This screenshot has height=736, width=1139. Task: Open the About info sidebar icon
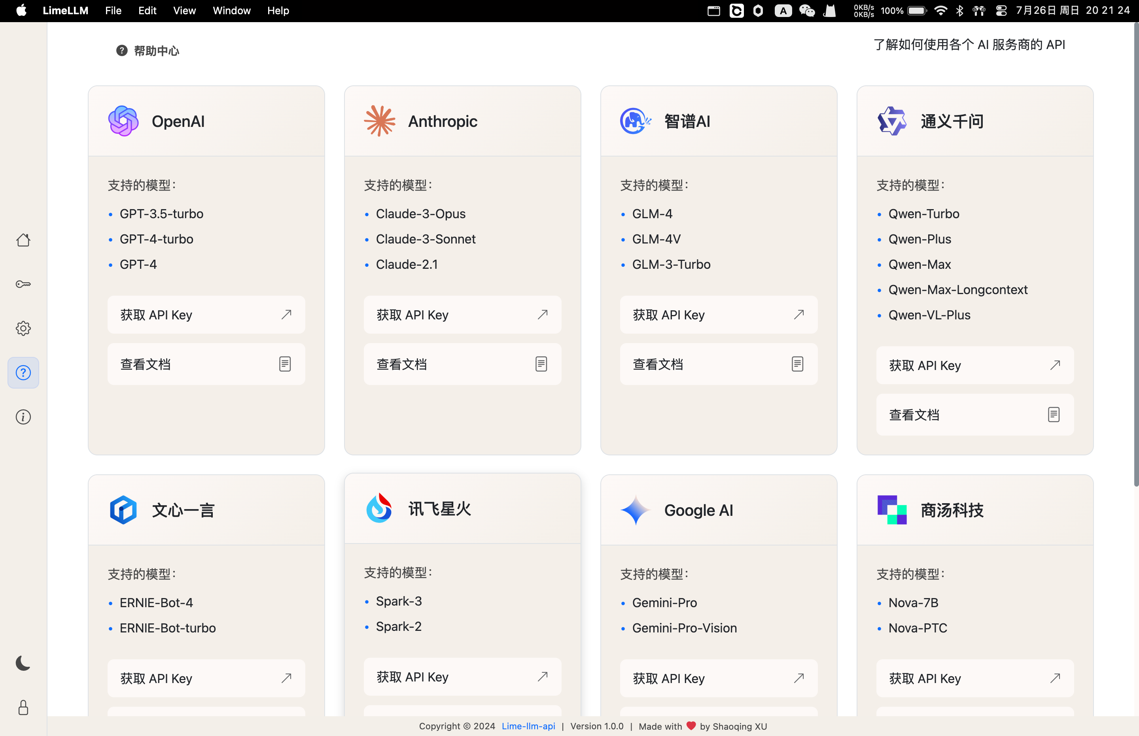tap(23, 417)
